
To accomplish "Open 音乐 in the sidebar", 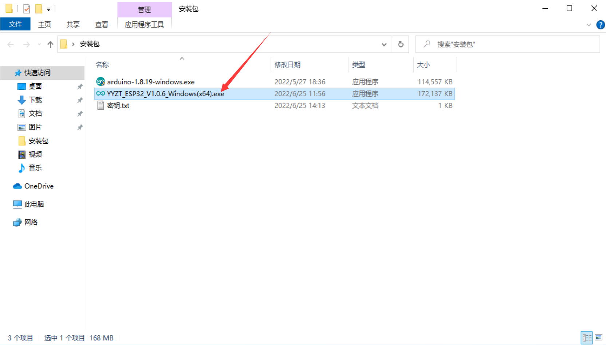I will pos(35,168).
